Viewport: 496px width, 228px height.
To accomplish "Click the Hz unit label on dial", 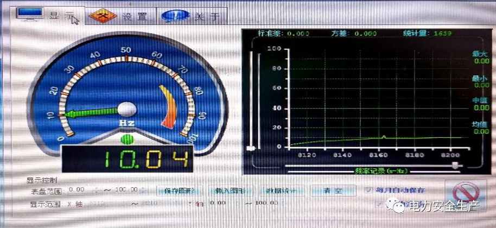I will (x=127, y=123).
